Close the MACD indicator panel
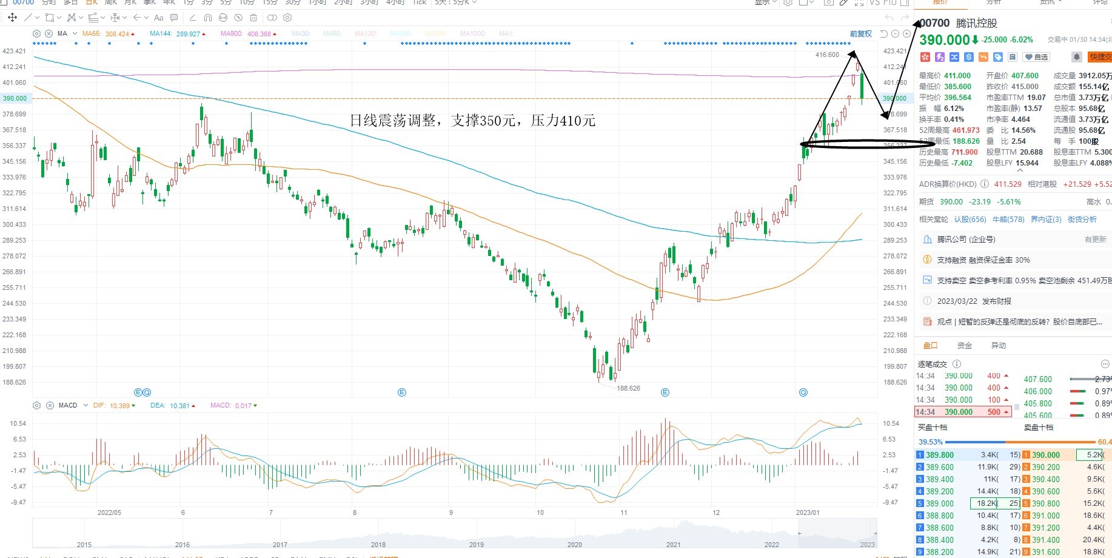 point(49,405)
